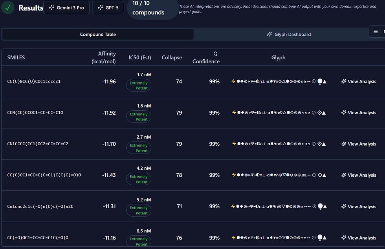This screenshot has height=249, width=385.
Task: Click the green checkmark Results icon
Action: [8, 8]
